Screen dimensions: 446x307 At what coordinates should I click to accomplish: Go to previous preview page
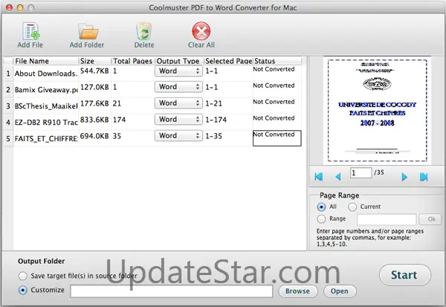point(338,177)
